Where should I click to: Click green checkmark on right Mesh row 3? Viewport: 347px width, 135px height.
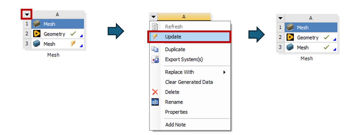click(x=326, y=47)
